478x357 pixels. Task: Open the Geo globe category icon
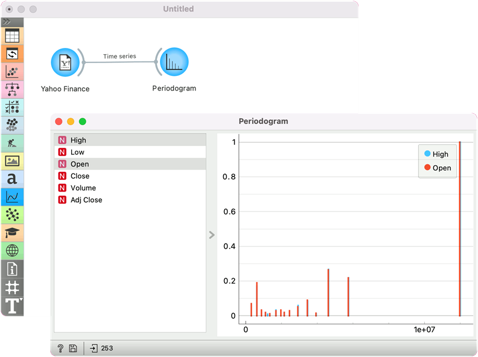12,251
